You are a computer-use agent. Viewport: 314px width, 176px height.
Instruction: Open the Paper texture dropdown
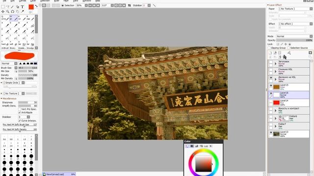tap(295, 9)
